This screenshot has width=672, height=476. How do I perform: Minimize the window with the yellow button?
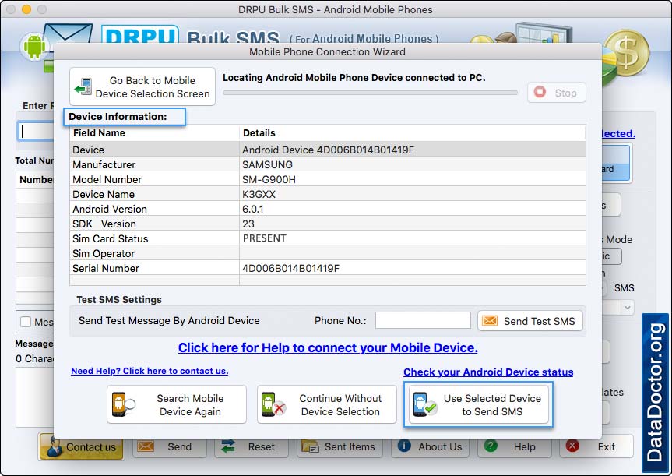coord(26,9)
